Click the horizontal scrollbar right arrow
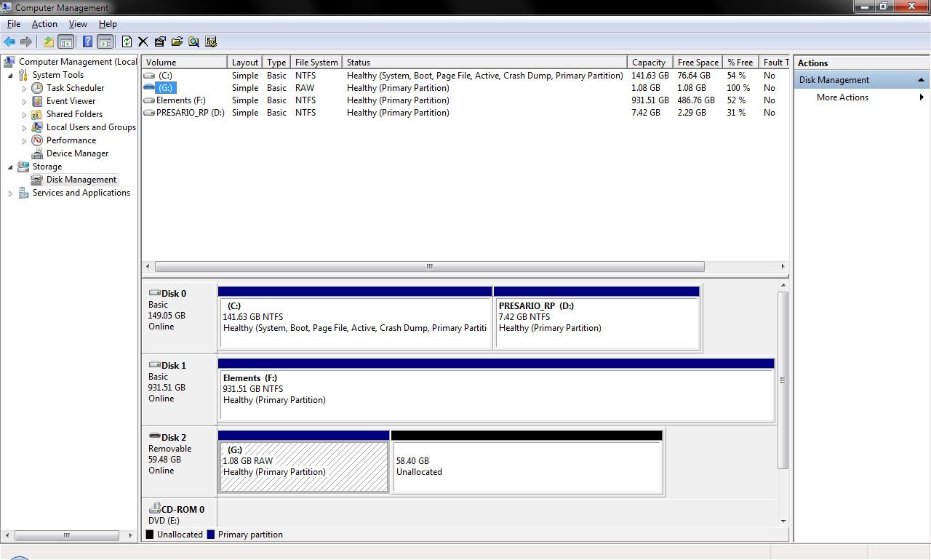Image resolution: width=931 pixels, height=560 pixels. tap(783, 266)
